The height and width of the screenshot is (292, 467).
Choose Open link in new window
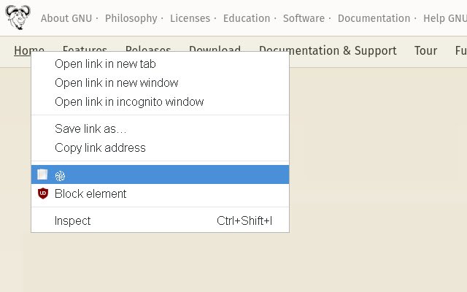(161, 82)
